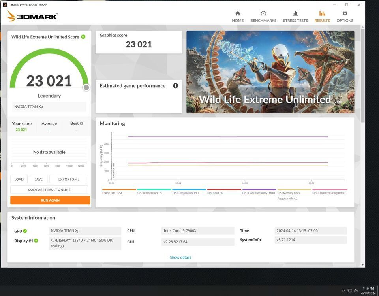Click the LOAD button
379x296 pixels.
[x=19, y=179]
